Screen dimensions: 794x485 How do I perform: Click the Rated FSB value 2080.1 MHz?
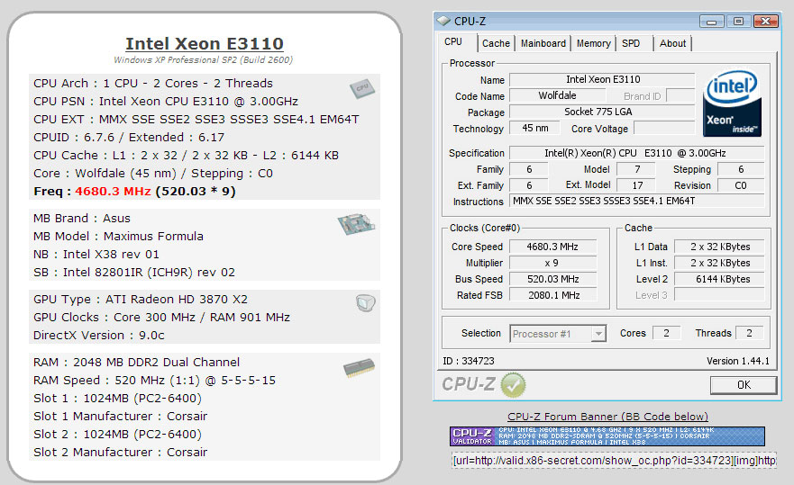click(552, 295)
